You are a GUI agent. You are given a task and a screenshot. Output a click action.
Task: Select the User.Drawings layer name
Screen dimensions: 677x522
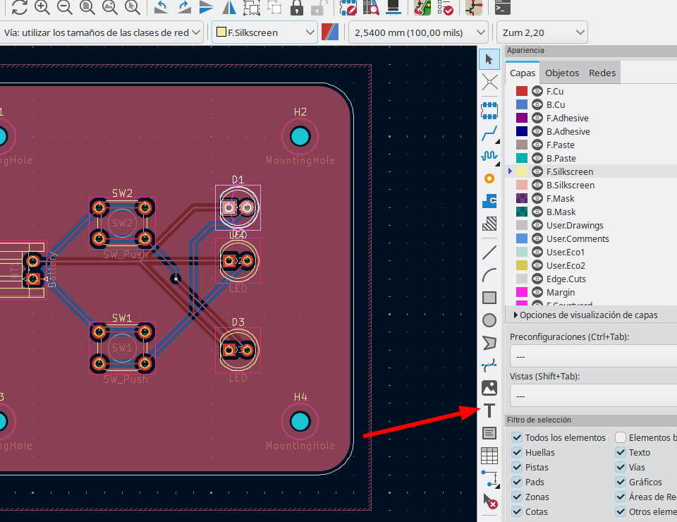(x=574, y=225)
